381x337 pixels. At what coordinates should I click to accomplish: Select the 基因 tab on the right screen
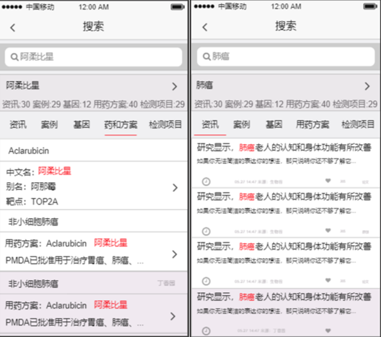click(x=273, y=124)
